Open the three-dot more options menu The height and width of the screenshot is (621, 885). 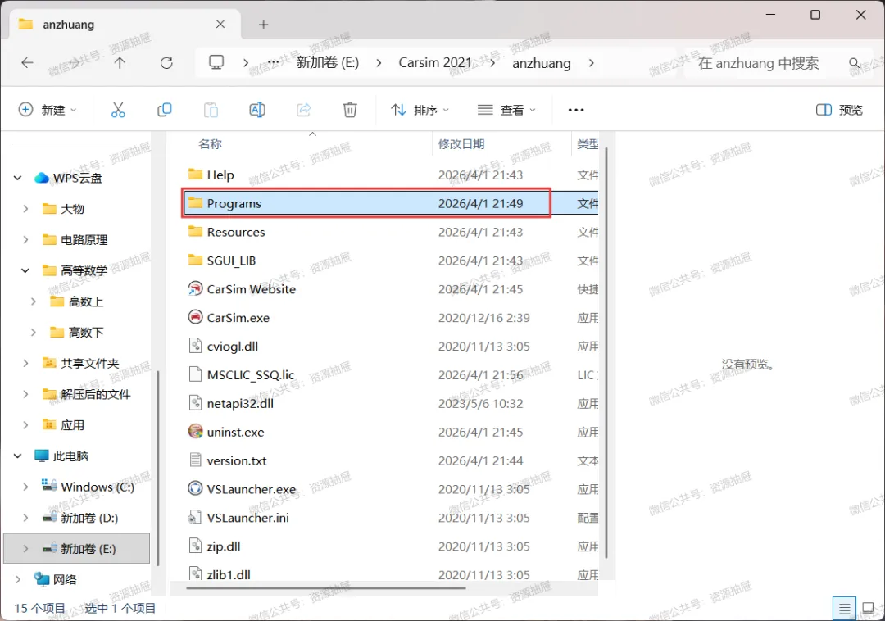pyautogui.click(x=576, y=110)
